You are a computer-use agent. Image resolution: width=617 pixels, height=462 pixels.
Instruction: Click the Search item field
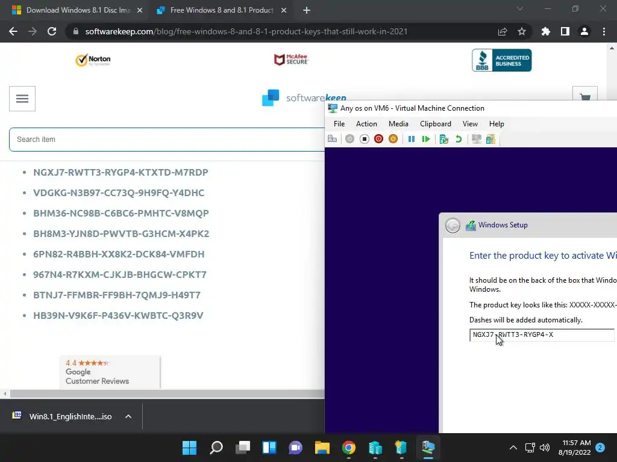(167, 140)
